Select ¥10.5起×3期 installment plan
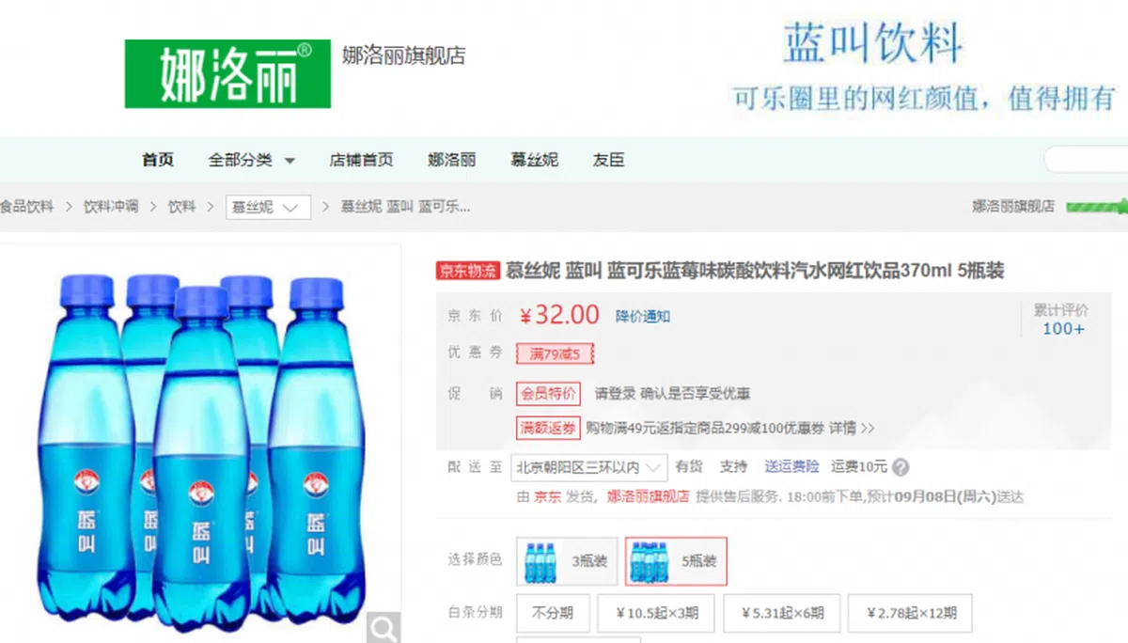This screenshot has width=1128, height=643. (x=656, y=613)
